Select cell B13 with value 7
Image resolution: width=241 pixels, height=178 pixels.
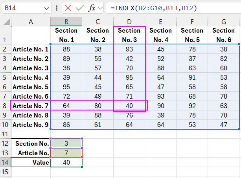(66, 153)
